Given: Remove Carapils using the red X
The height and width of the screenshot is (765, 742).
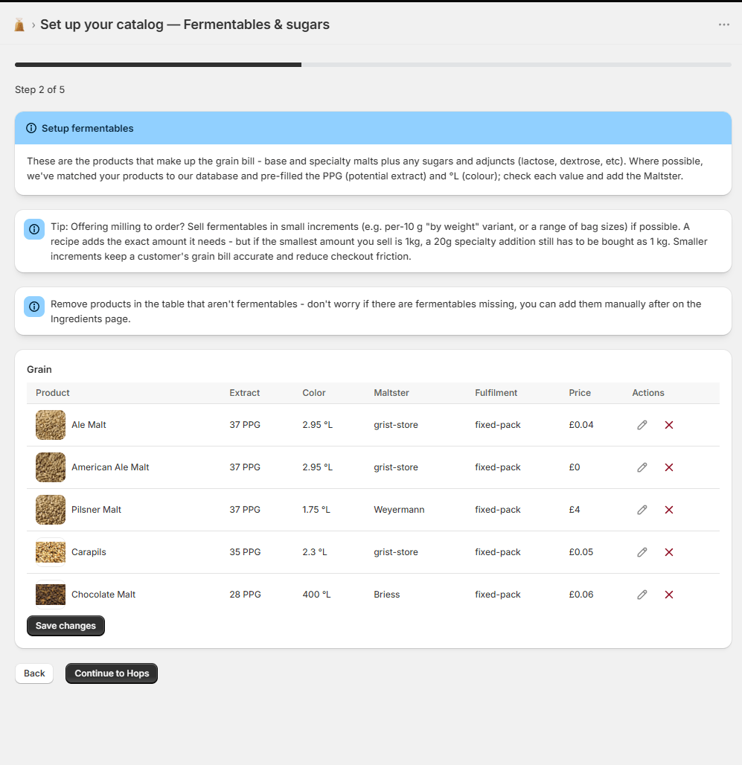Looking at the screenshot, I should click(x=669, y=552).
